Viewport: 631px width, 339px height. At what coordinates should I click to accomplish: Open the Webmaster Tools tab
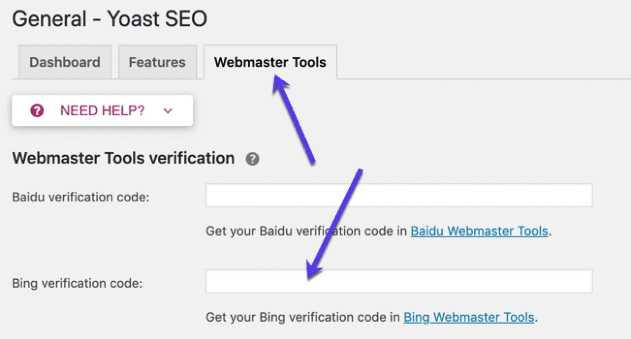pyautogui.click(x=270, y=62)
